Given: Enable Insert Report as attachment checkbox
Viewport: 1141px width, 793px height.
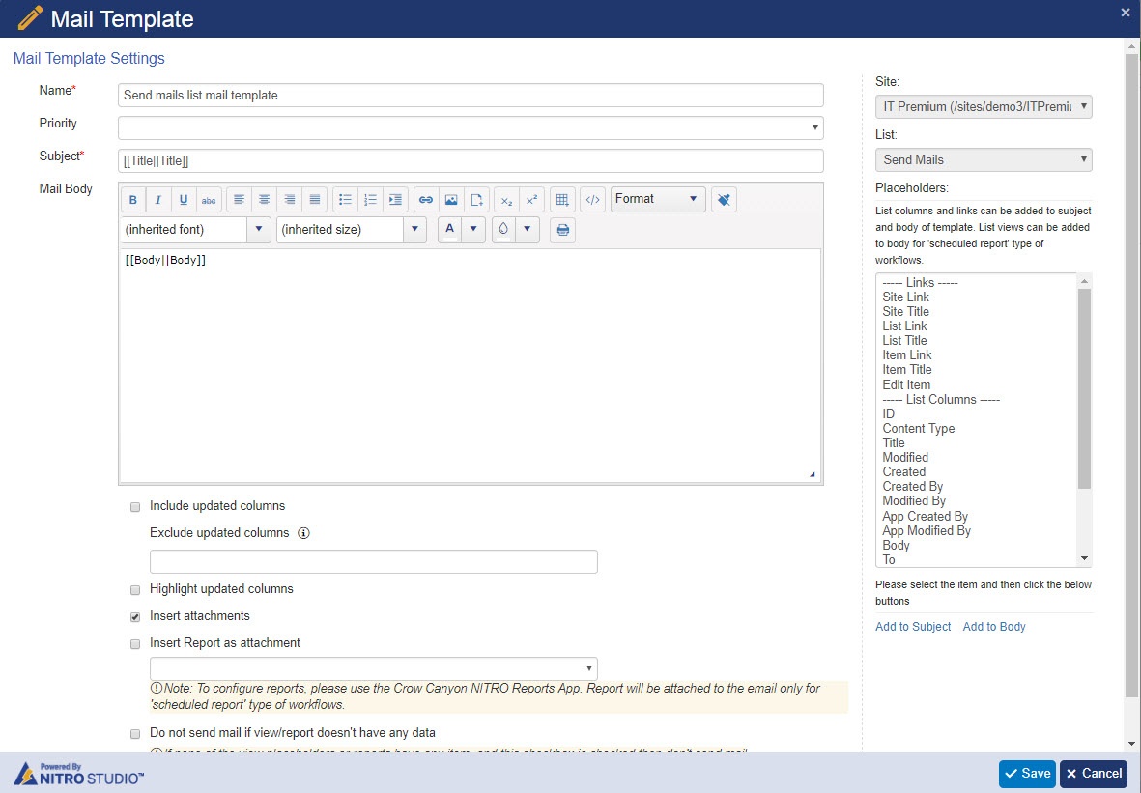Looking at the screenshot, I should click(x=135, y=644).
